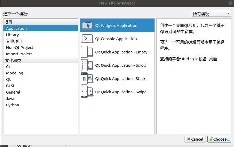Select the C++ file category

(x=41, y=67)
